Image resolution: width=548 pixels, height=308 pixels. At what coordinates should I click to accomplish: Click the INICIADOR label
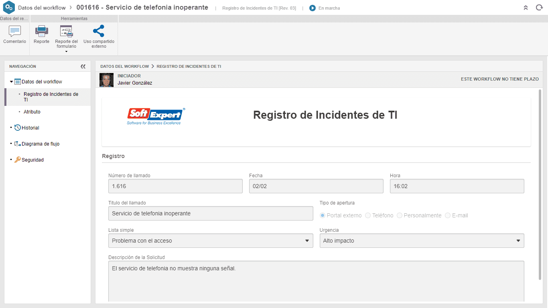[x=129, y=76]
